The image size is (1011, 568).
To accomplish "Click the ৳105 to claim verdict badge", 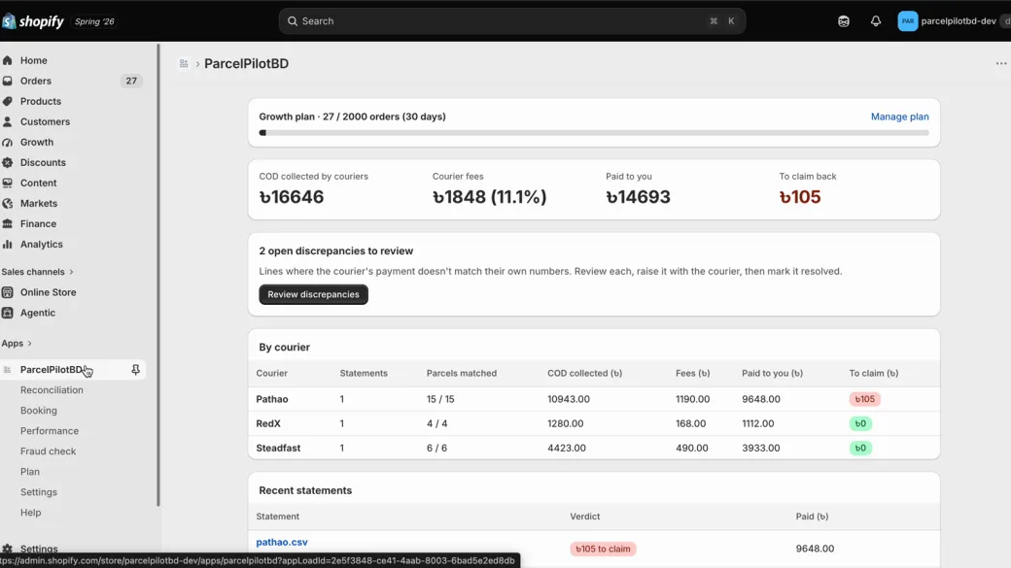I will 603,549.
